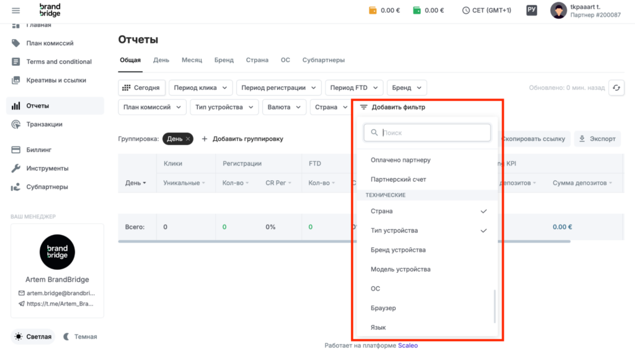Click inside the Поиск filter search field
The image size is (635, 359).
[x=427, y=133]
